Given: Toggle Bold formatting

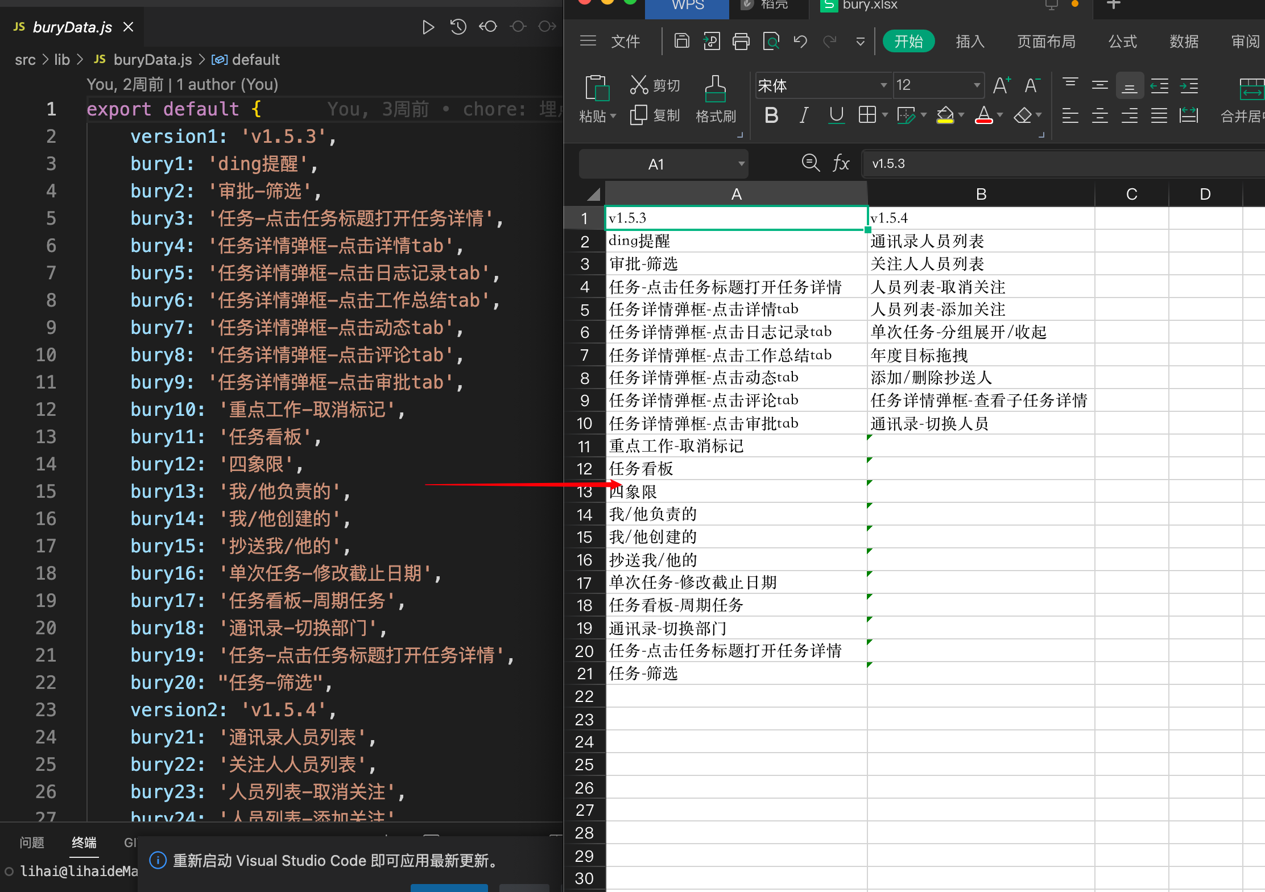Looking at the screenshot, I should [771, 115].
